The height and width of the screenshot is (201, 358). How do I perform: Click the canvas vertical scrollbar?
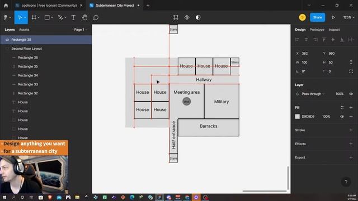(x=288, y=178)
